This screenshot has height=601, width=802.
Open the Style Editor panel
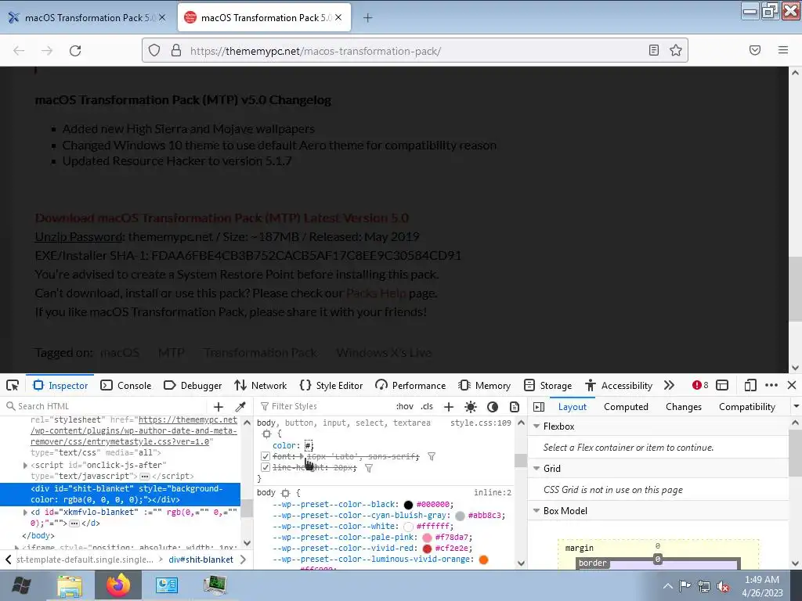point(331,385)
